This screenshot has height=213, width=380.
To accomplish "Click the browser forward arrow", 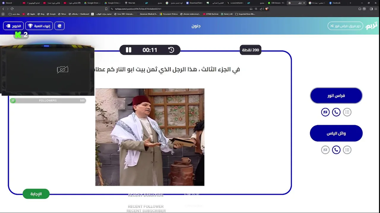I will pyautogui.click(x=8, y=9).
